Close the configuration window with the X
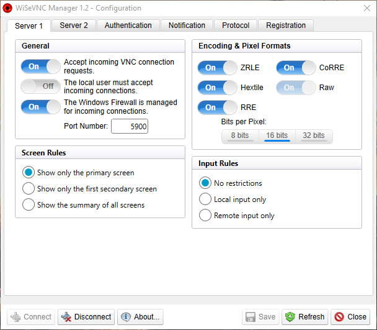Image resolution: width=377 pixels, height=330 pixels. click(367, 8)
